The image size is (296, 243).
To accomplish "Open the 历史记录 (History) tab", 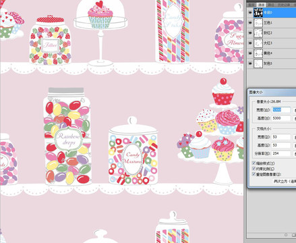I will [x=283, y=5].
